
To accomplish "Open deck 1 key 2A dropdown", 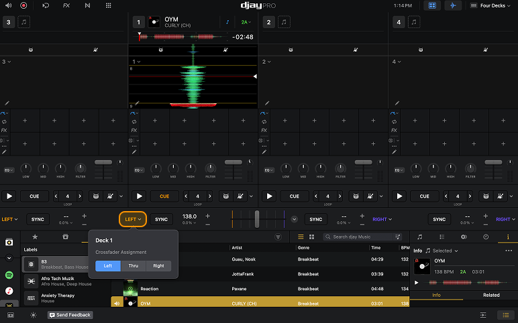I will coord(244,22).
